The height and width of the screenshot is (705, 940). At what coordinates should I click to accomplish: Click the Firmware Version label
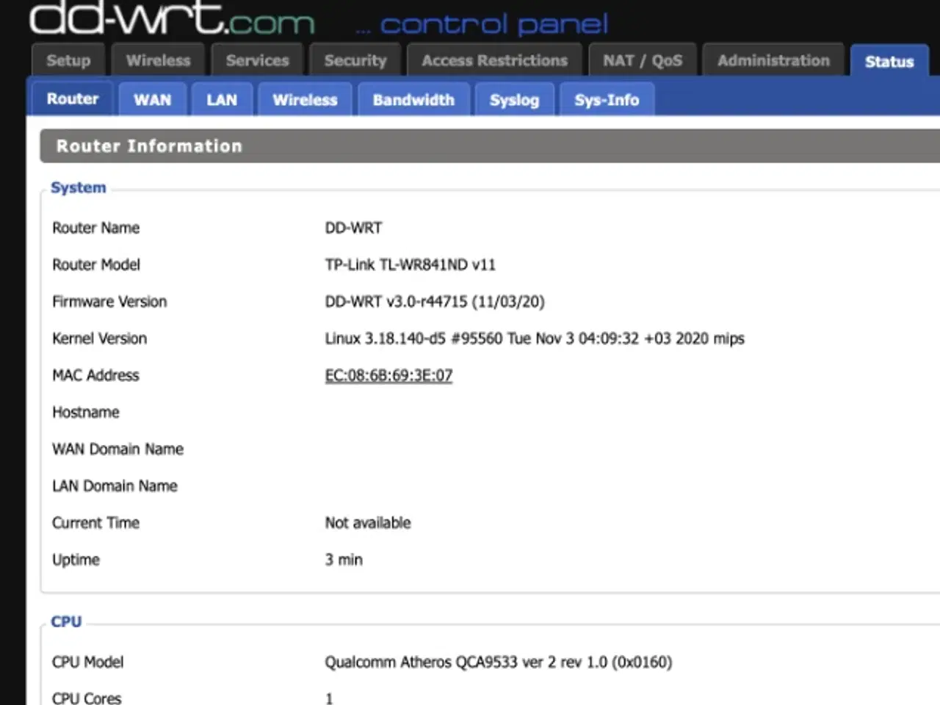point(109,301)
